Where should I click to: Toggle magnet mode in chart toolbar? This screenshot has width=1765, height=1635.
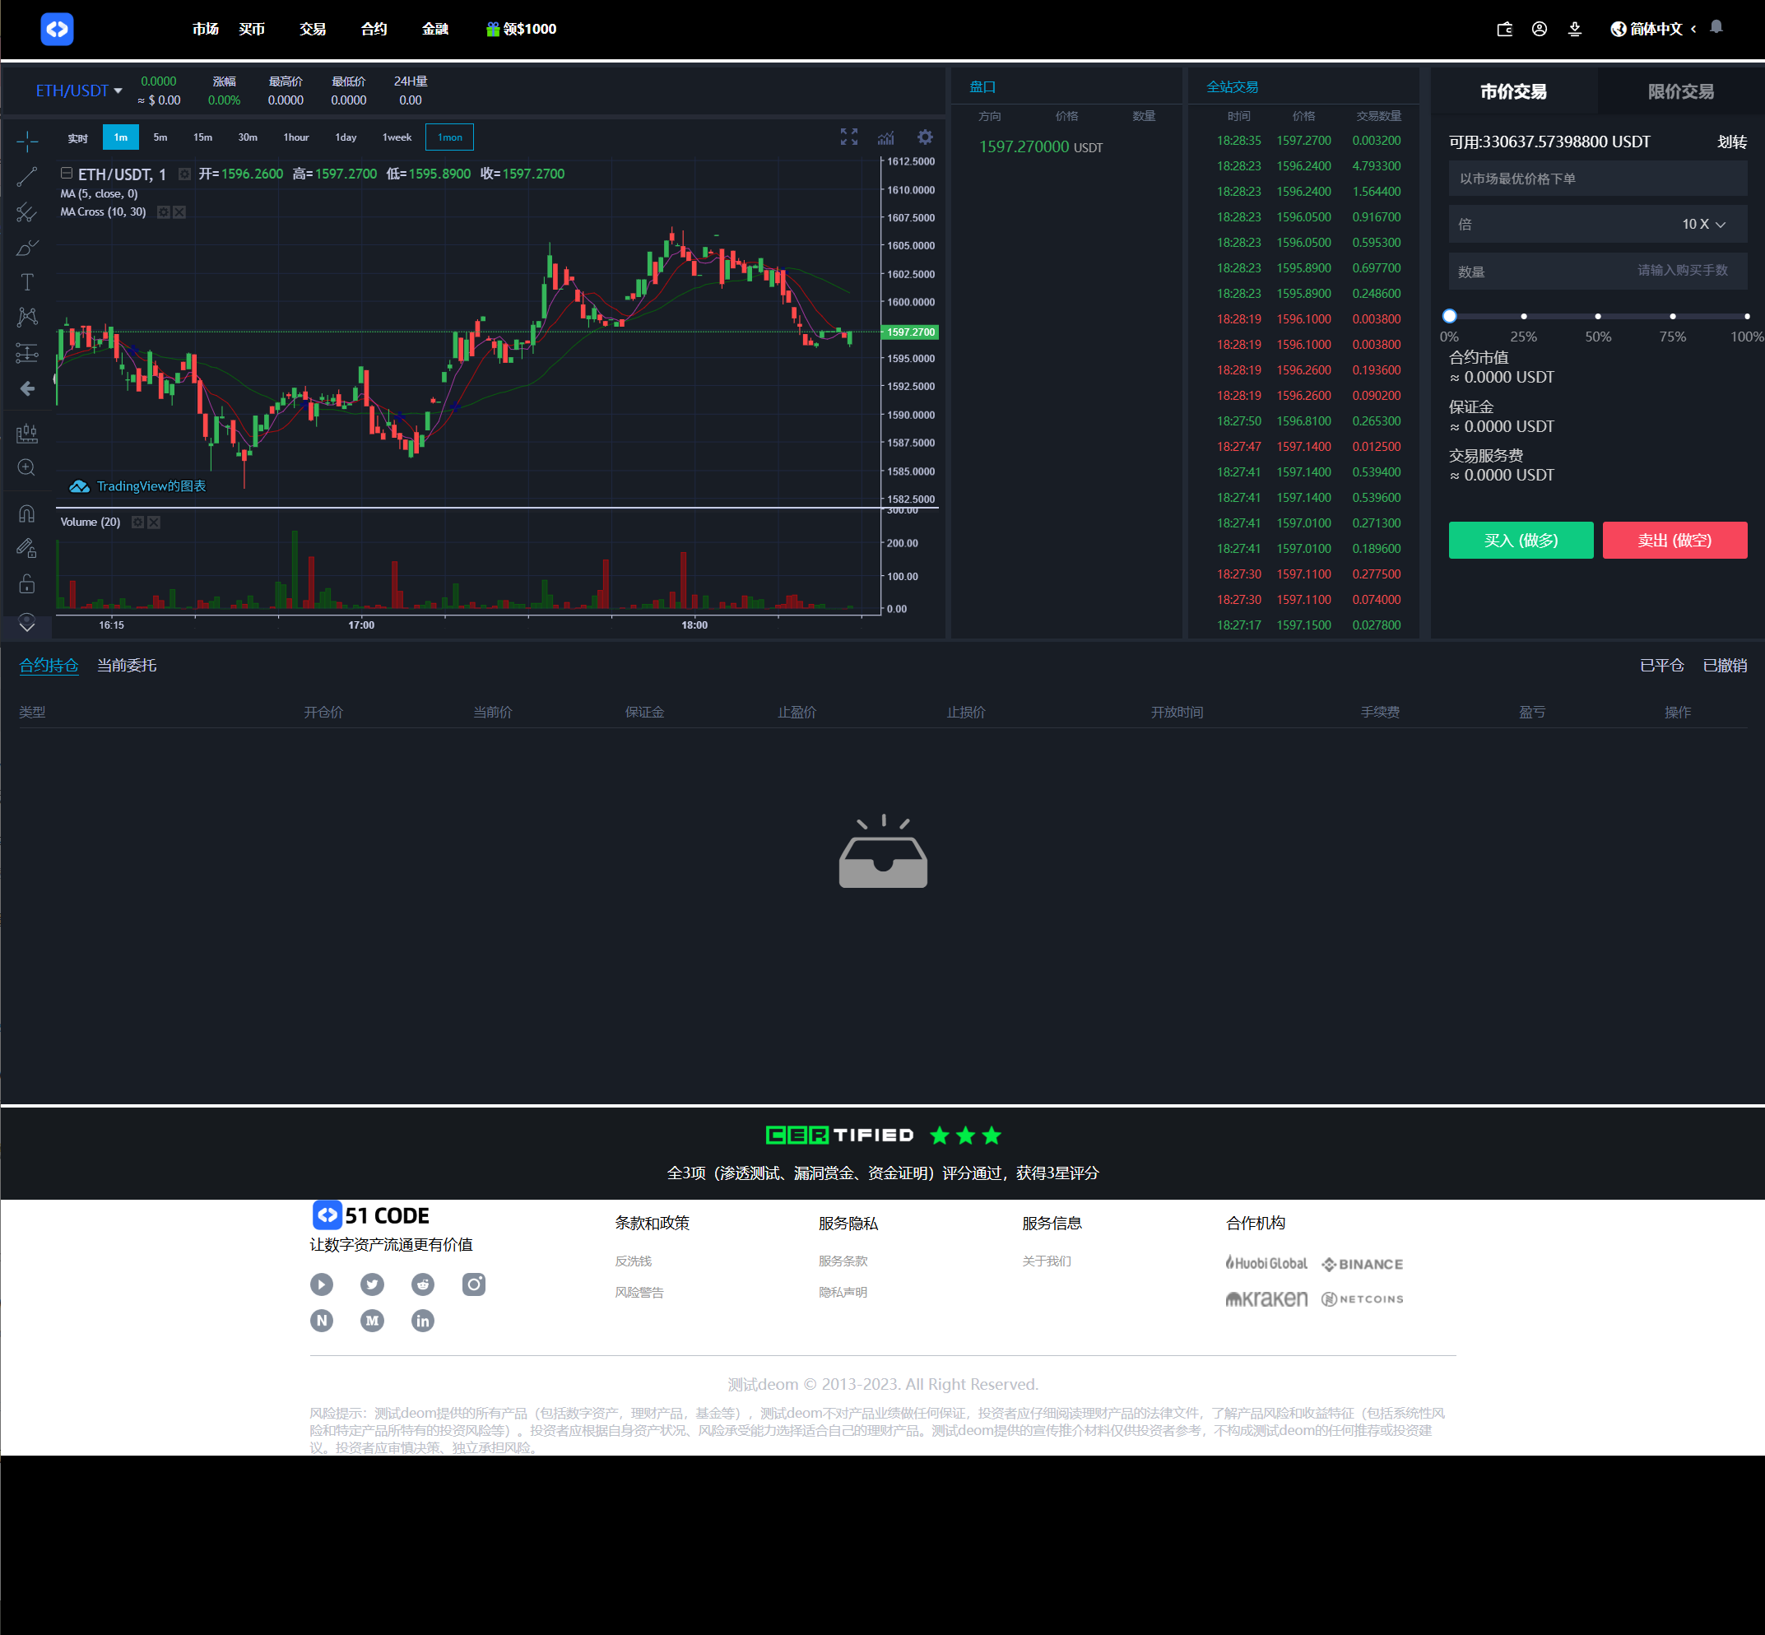(26, 513)
